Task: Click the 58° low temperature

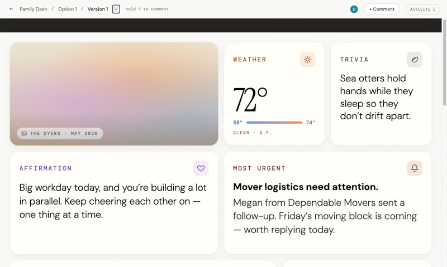Action: coord(237,123)
